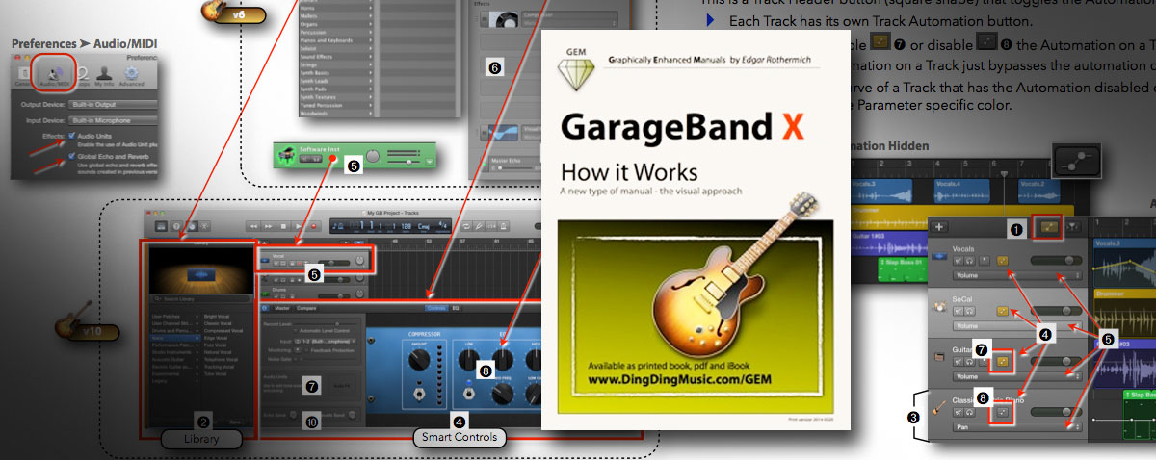Viewport: 1156px width, 460px height.
Task: Turn the Compressor Amount knob
Action: pyautogui.click(x=419, y=360)
